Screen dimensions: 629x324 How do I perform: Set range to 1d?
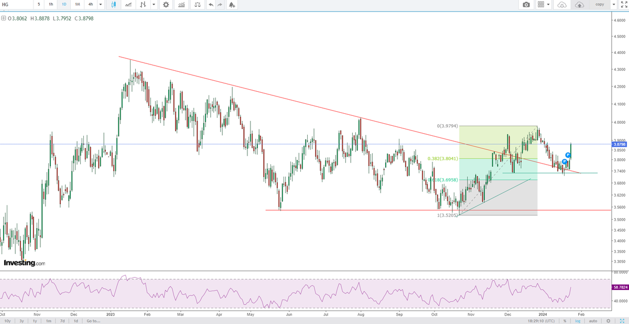(76, 320)
